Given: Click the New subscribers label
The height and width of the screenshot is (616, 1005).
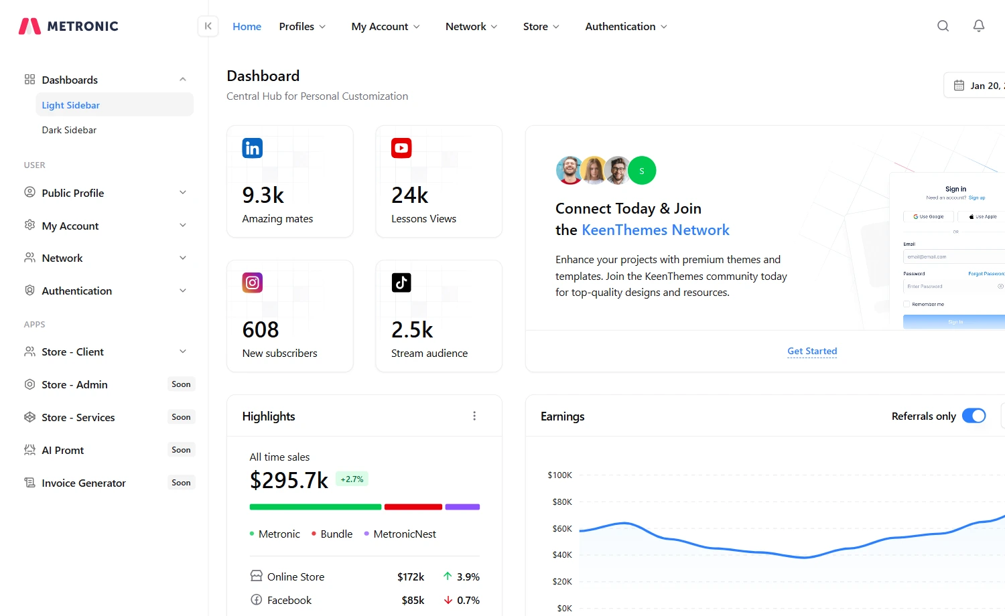Looking at the screenshot, I should click(280, 354).
